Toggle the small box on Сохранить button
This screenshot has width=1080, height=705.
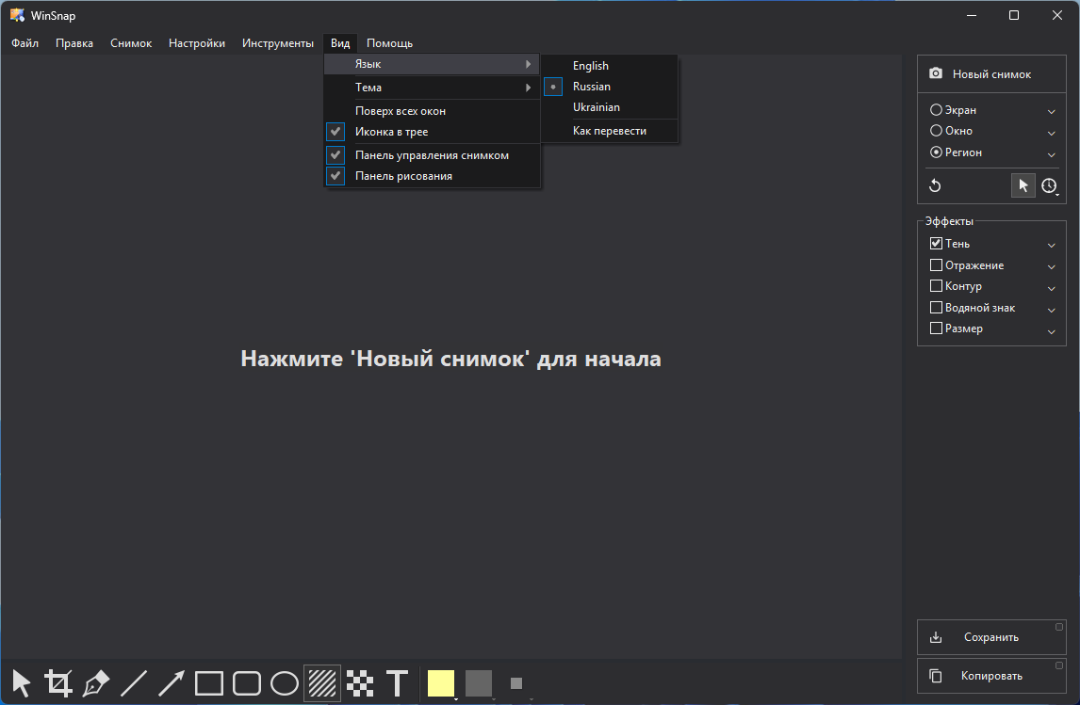1059,627
